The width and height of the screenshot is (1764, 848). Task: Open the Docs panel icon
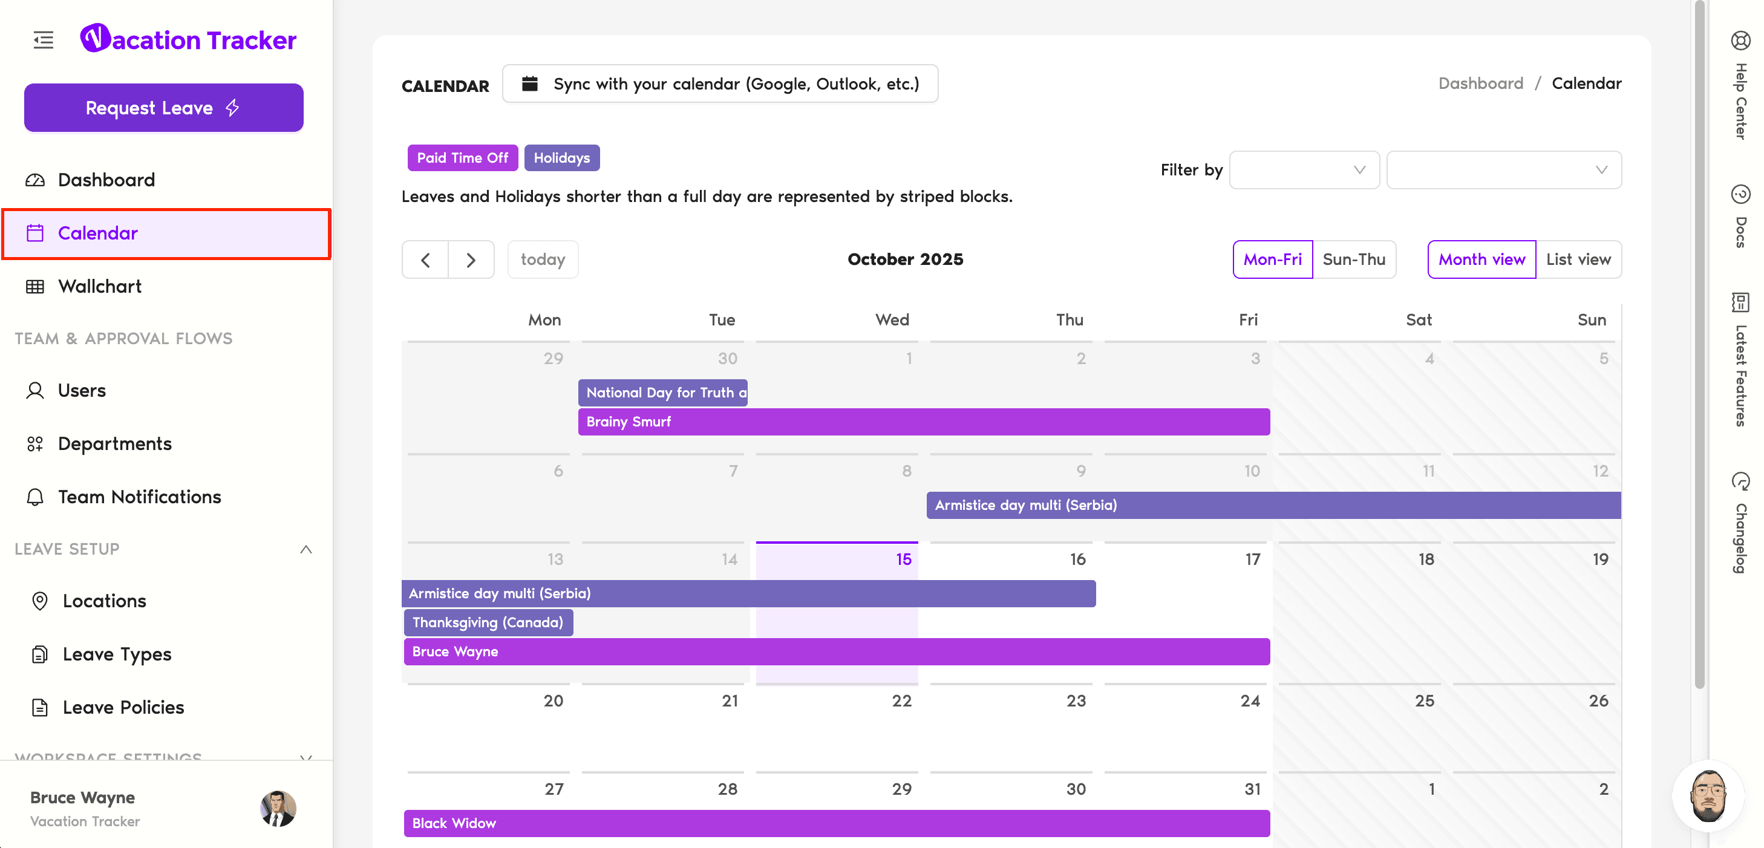coord(1740,194)
